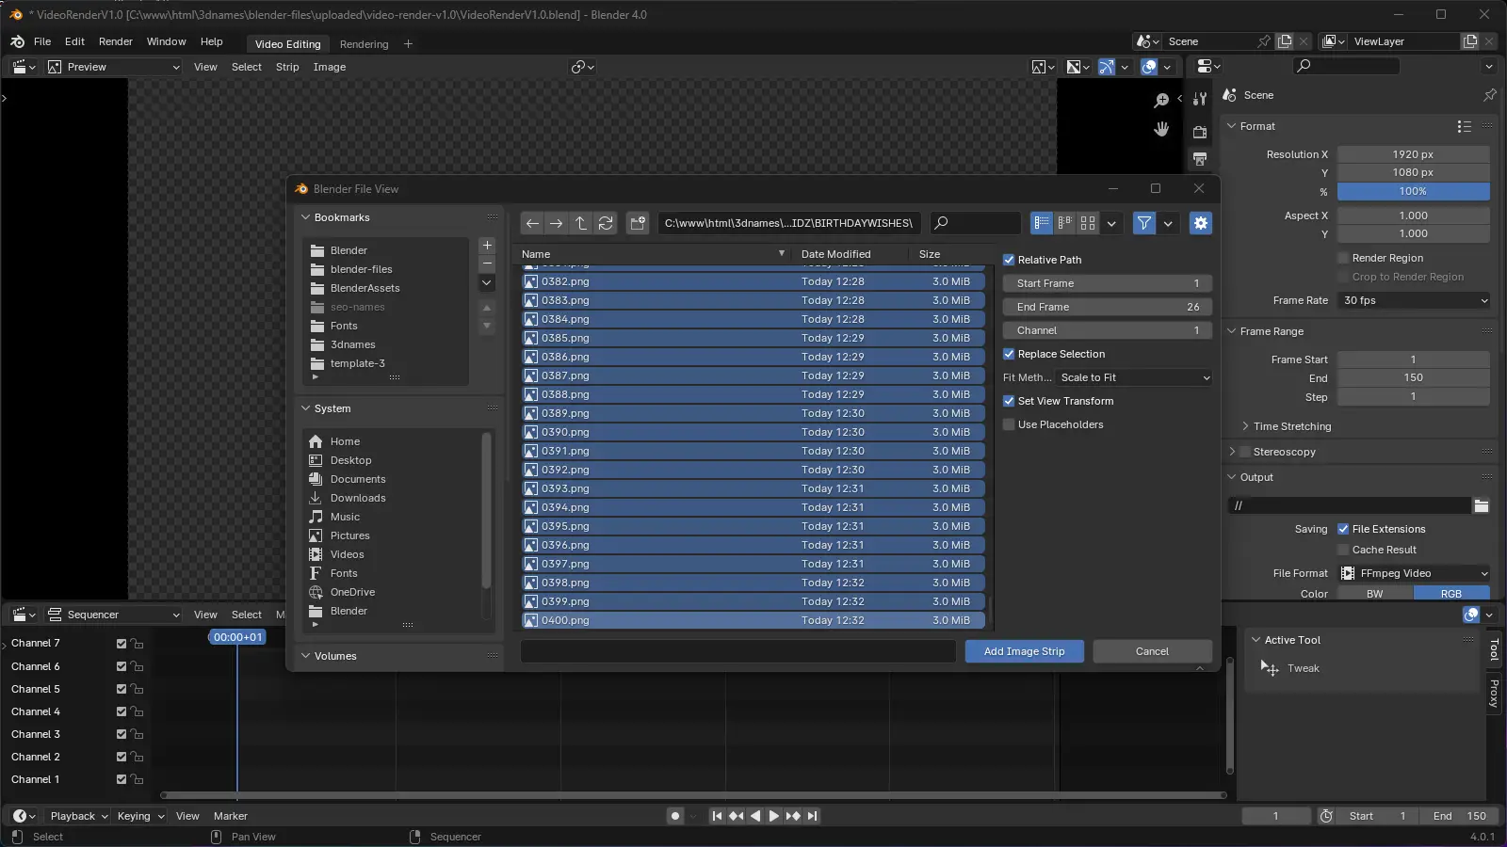The width and height of the screenshot is (1507, 847).
Task: Open the Playback popover in timeline
Action: click(x=78, y=816)
